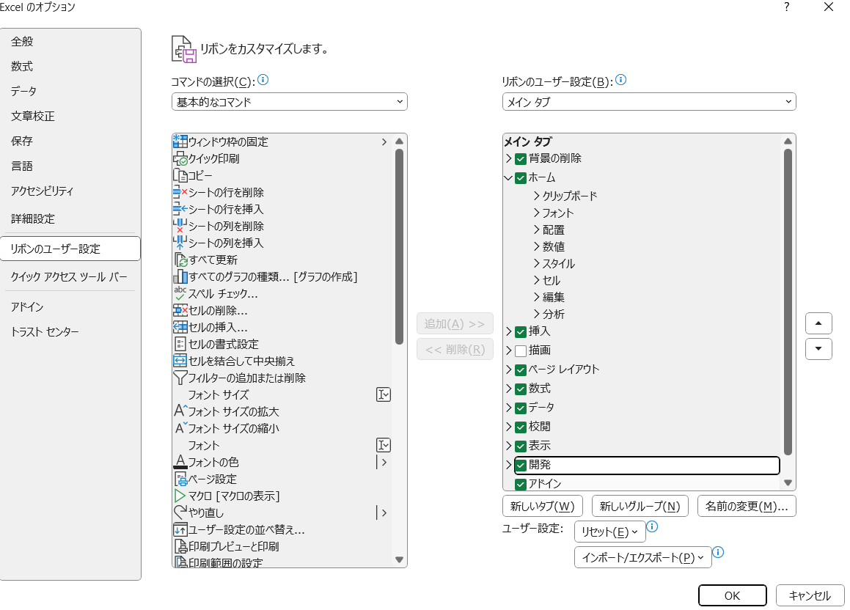Select the スペル チェック command icon
850x610 pixels.
[180, 293]
